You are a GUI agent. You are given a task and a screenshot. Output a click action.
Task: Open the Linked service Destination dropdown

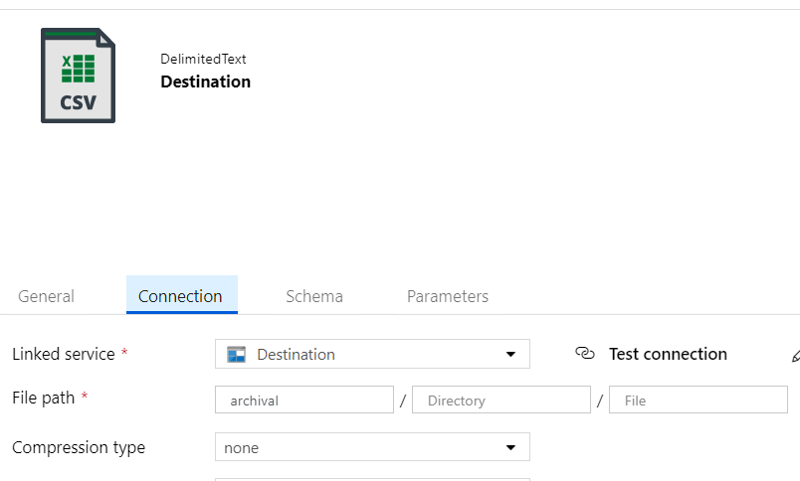(372, 354)
